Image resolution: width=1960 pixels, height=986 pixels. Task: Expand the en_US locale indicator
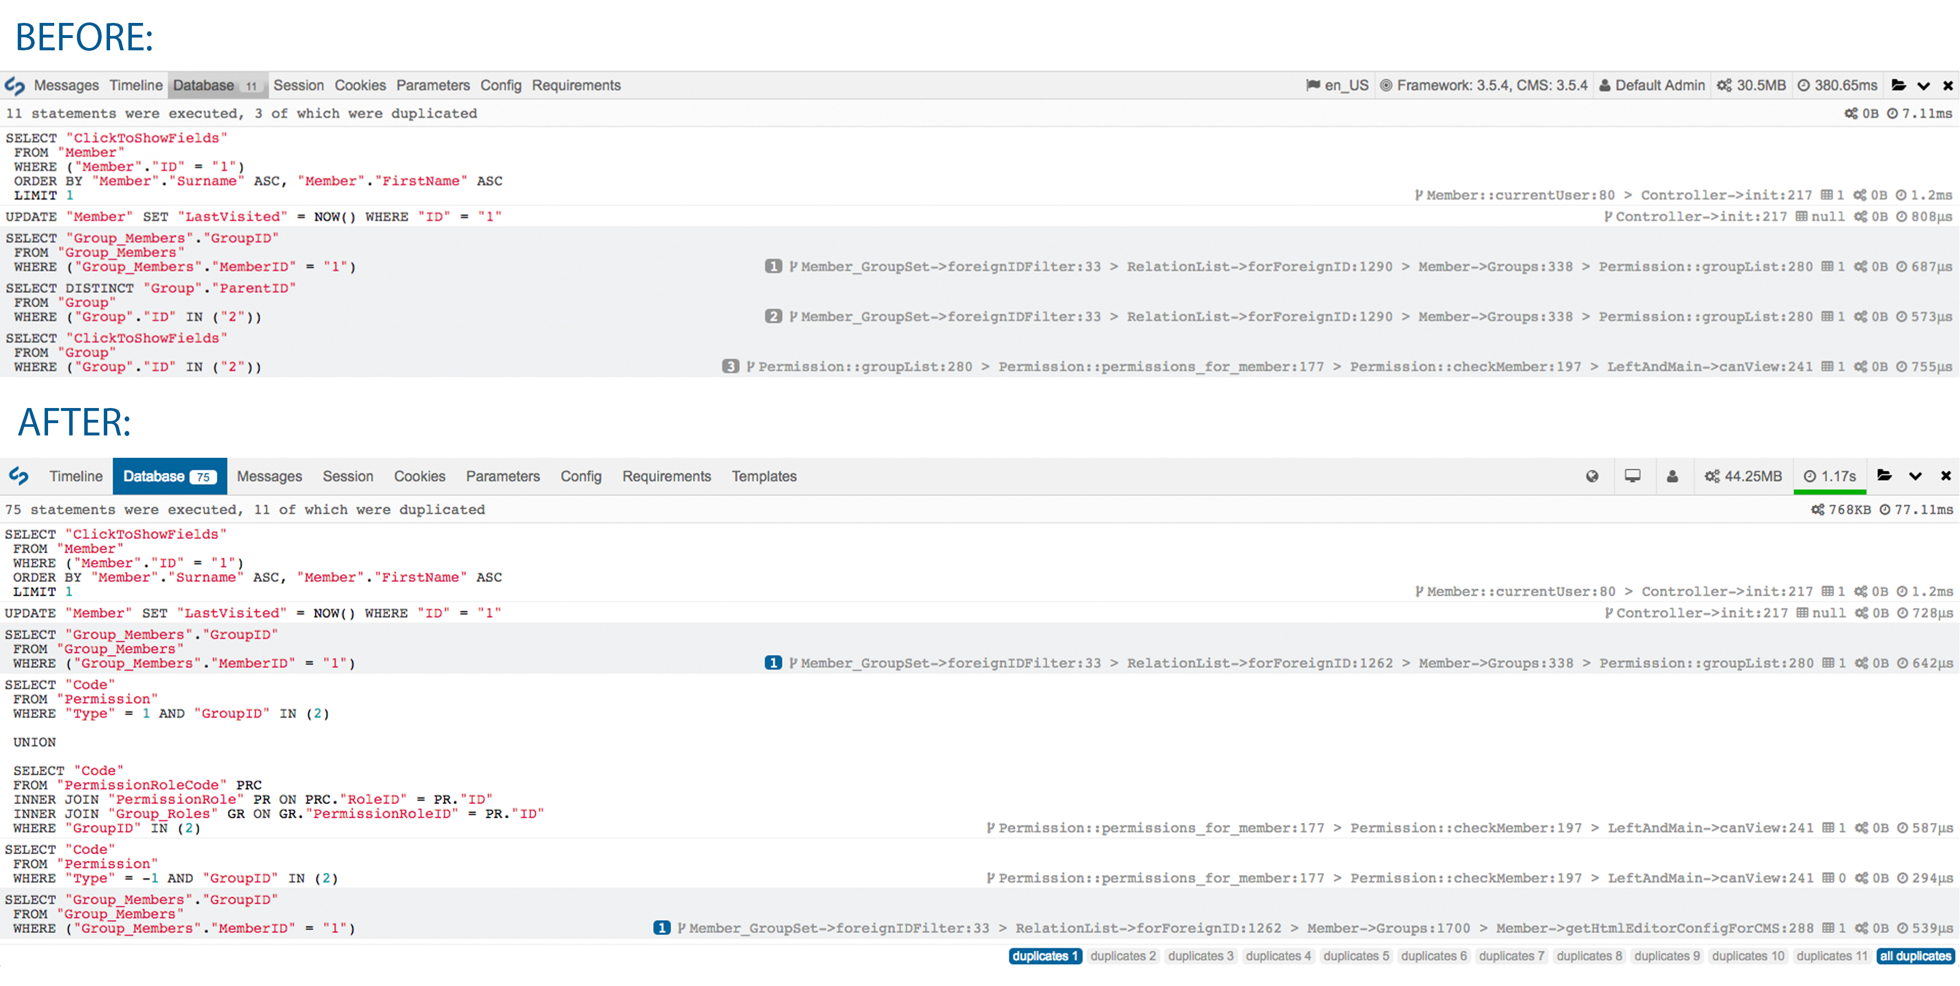tap(1337, 86)
